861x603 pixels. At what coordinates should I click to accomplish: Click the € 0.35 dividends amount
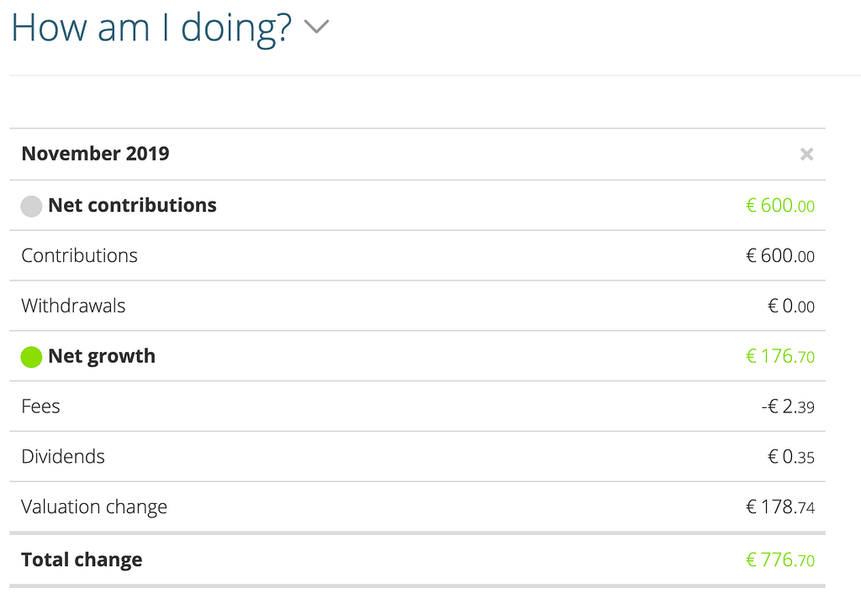(791, 457)
